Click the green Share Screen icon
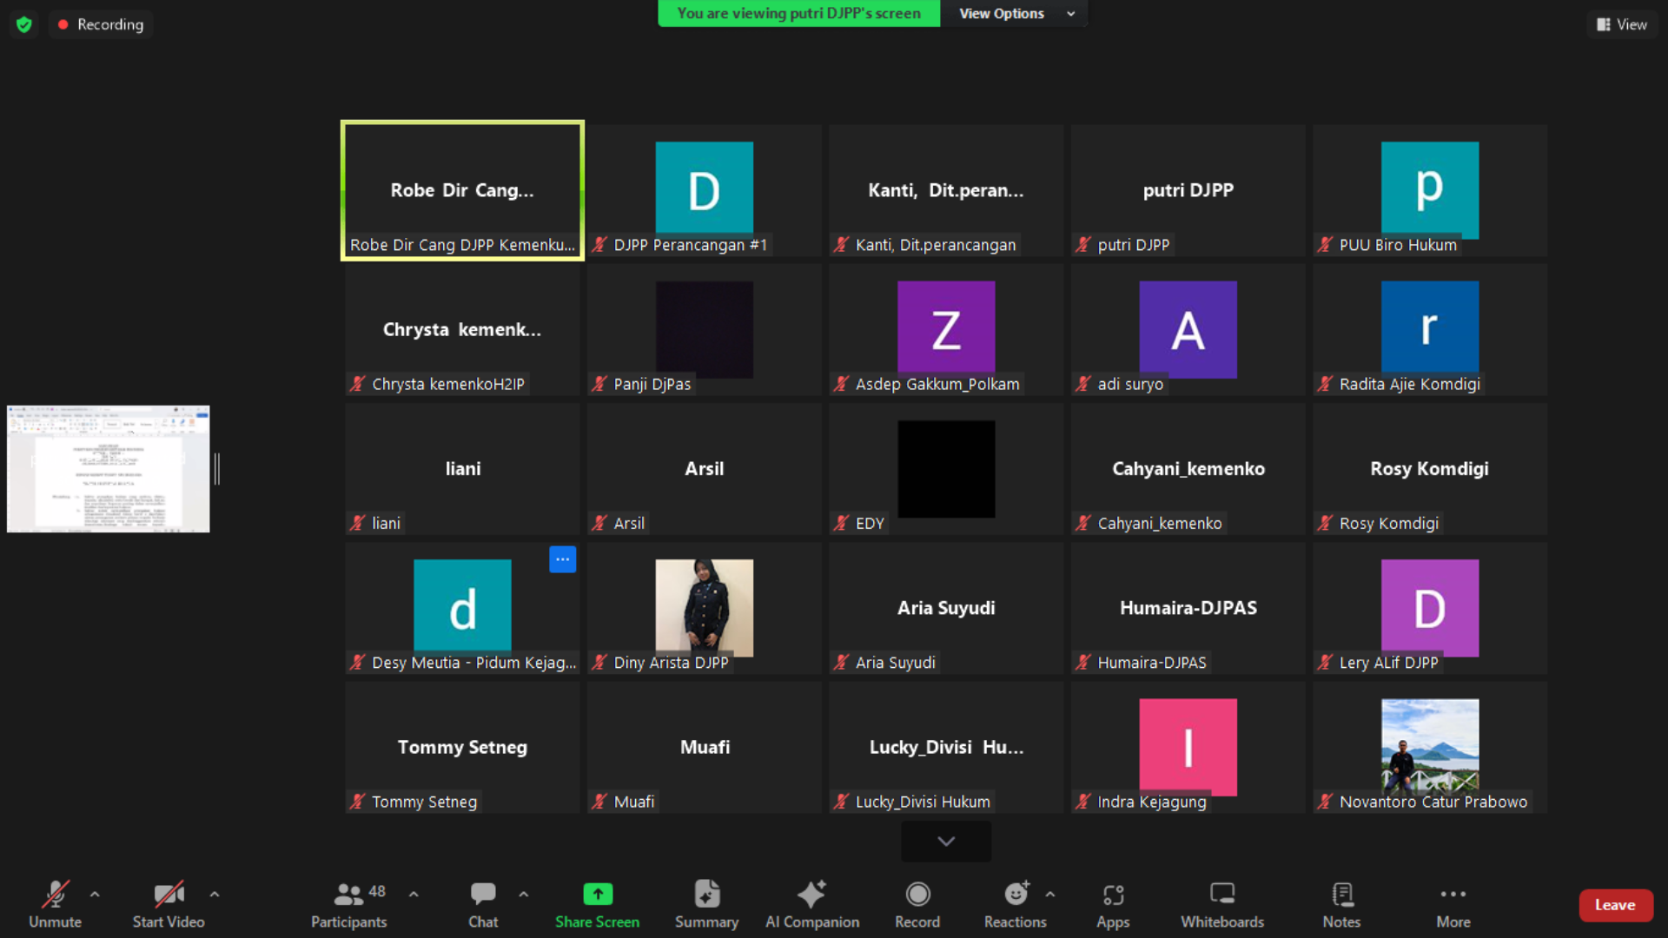 point(598,895)
